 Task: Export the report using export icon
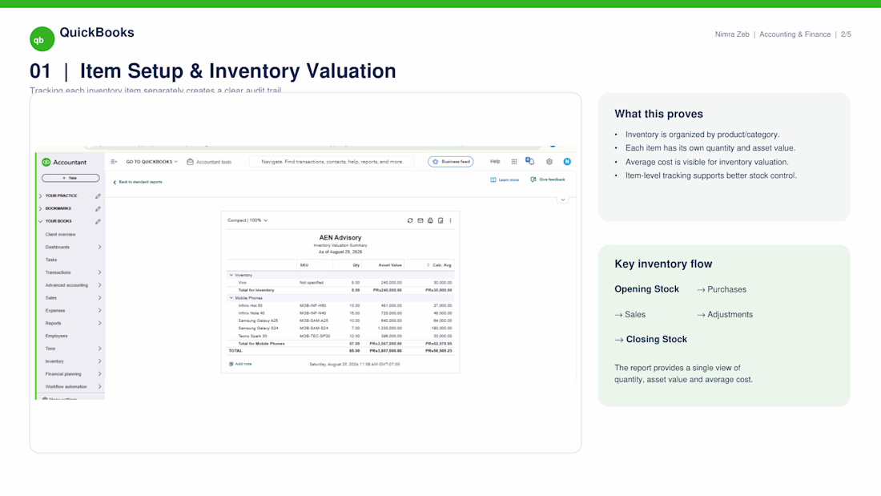coord(440,220)
